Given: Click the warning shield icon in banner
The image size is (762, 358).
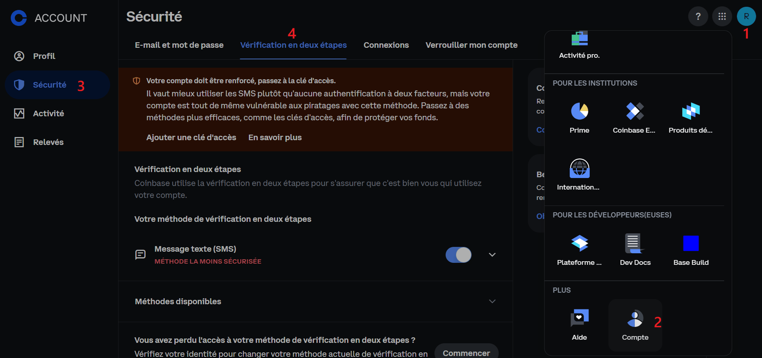Looking at the screenshot, I should (136, 81).
